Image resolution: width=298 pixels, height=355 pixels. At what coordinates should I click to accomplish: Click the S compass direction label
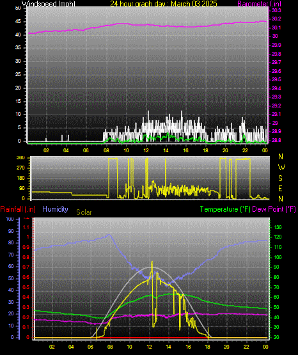tap(280, 178)
